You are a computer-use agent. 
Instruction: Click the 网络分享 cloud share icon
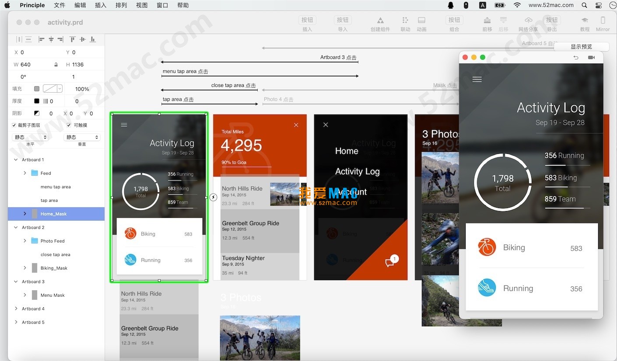pyautogui.click(x=528, y=21)
